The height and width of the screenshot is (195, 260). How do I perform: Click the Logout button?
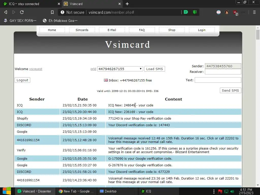click(22, 80)
